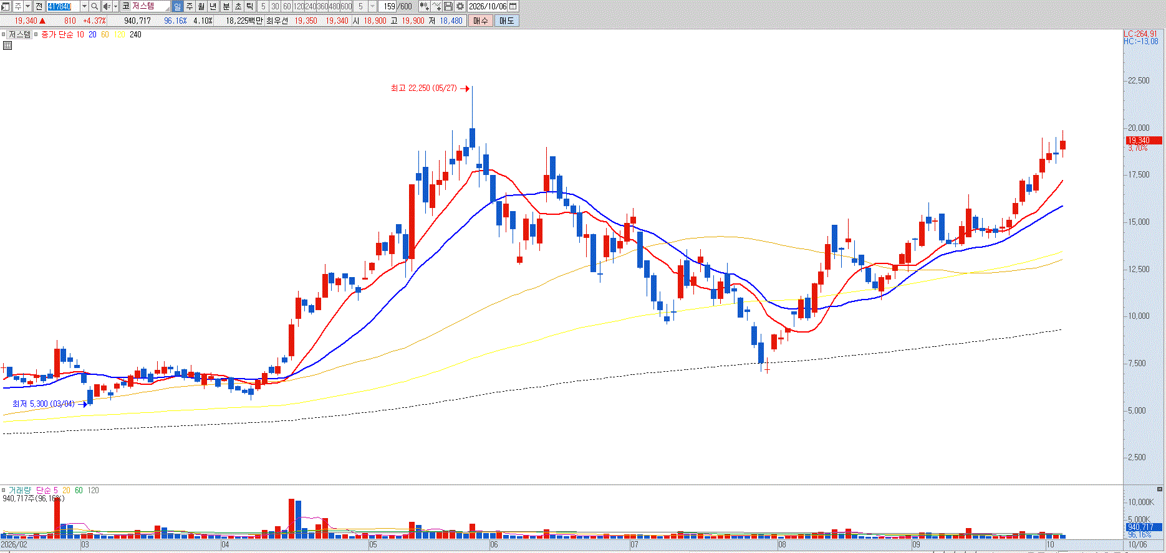
Task: Choose the 60 interval preset
Action: [x=287, y=6]
